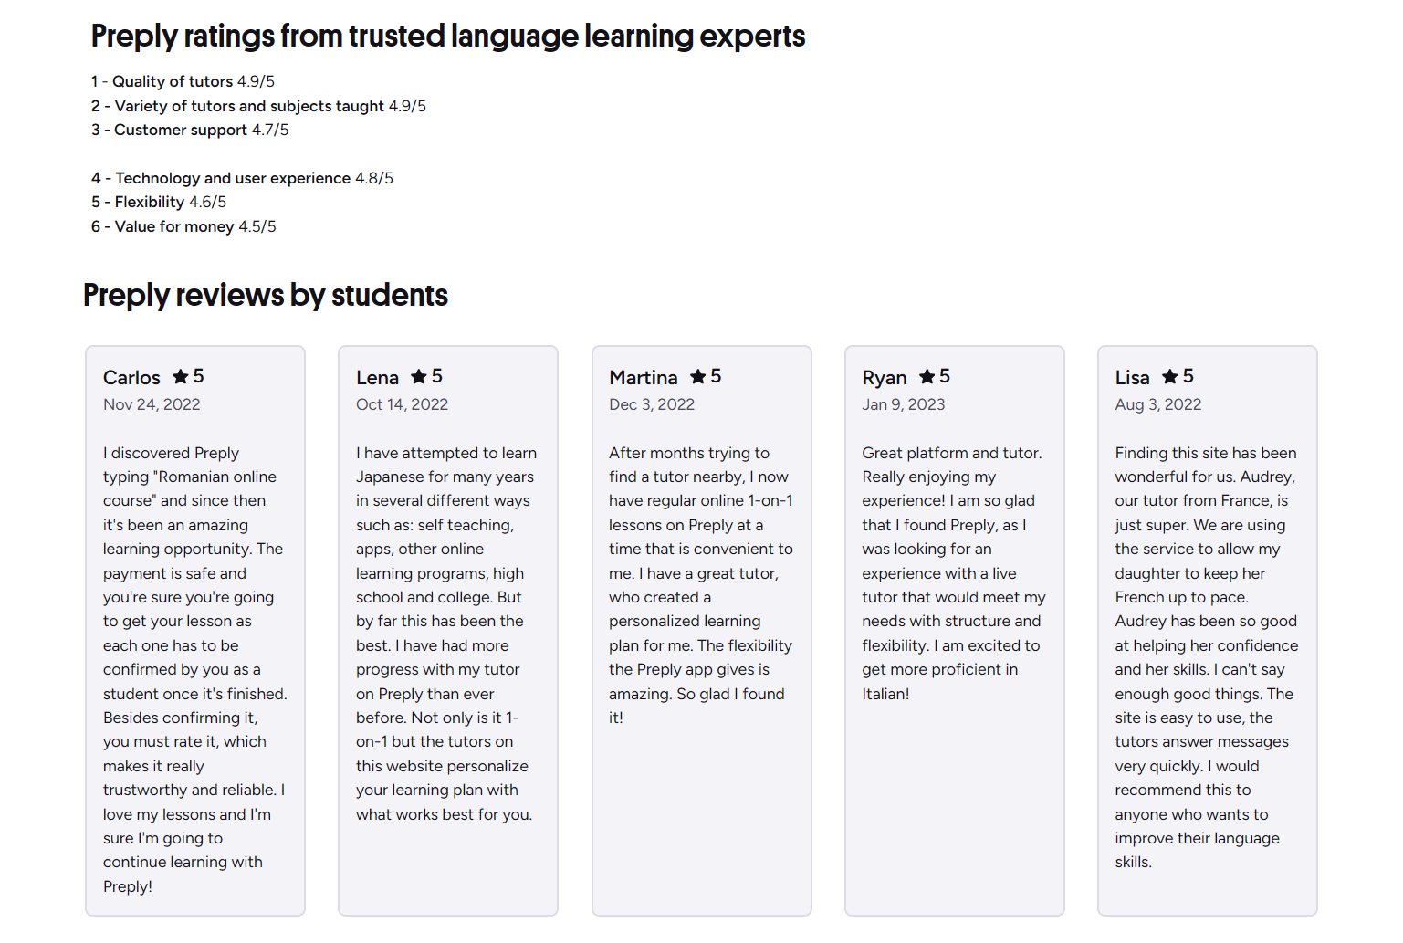Click the star icon beside Martina
The height and width of the screenshot is (943, 1403).
698,376
